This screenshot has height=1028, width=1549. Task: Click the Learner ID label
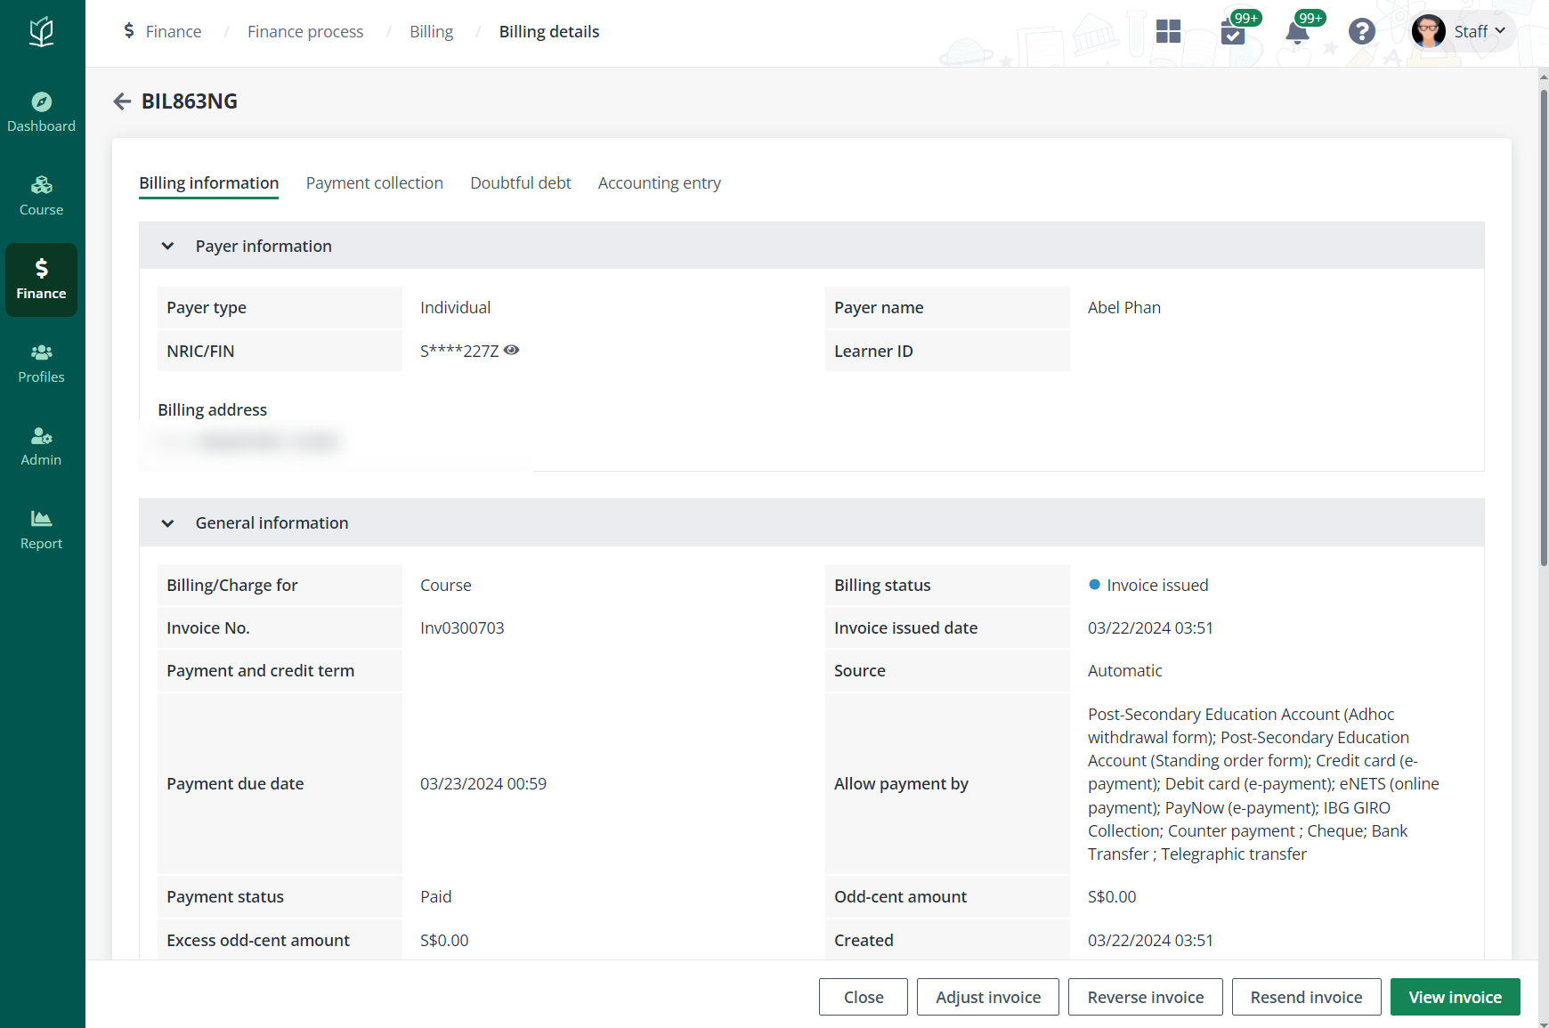point(873,352)
